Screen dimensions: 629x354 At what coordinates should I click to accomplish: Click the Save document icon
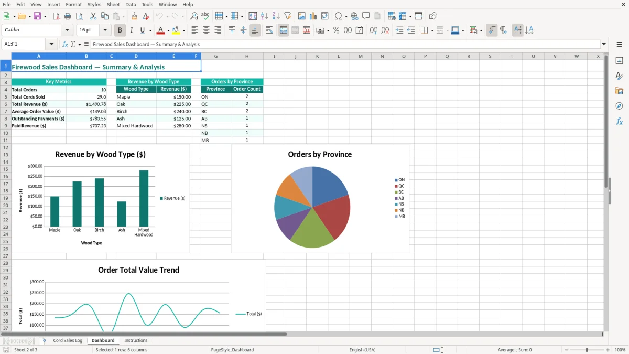(x=37, y=16)
